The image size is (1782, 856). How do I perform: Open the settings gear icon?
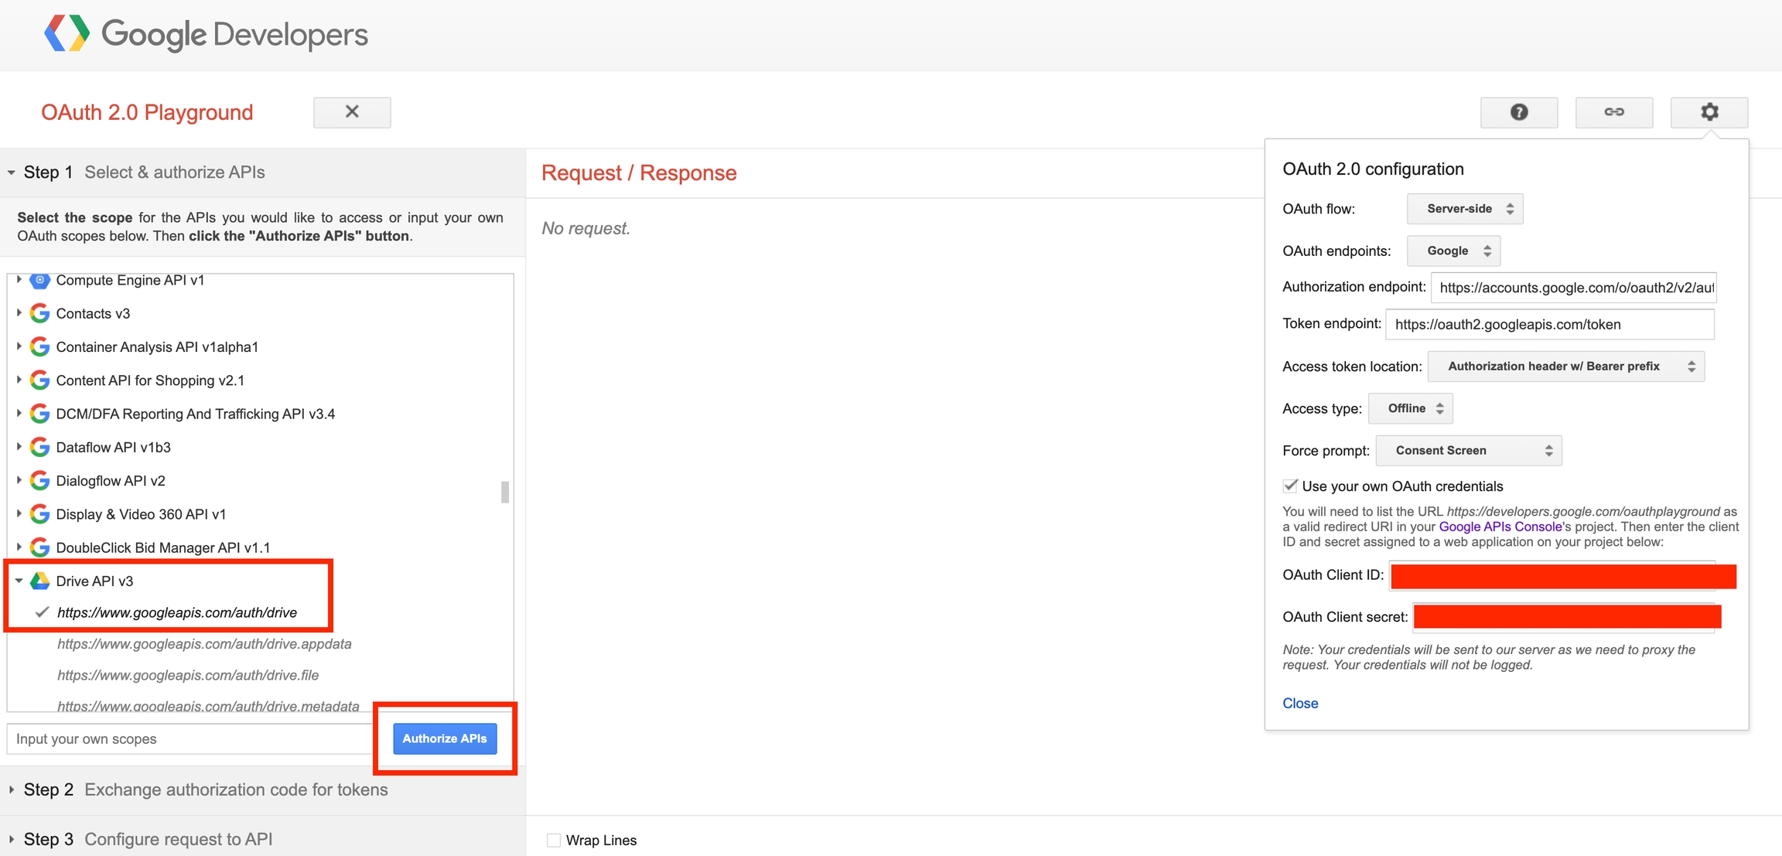[x=1709, y=112]
